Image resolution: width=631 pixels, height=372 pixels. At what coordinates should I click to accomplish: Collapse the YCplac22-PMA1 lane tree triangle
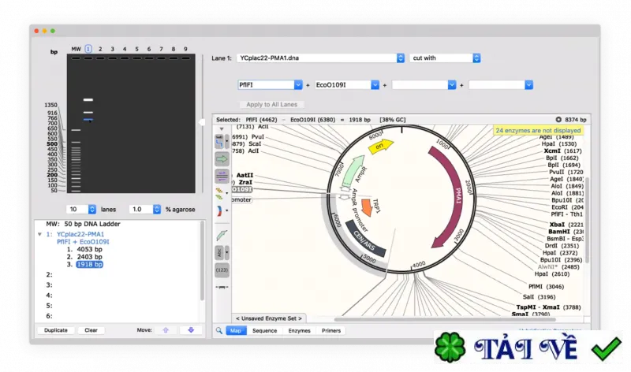tap(39, 234)
